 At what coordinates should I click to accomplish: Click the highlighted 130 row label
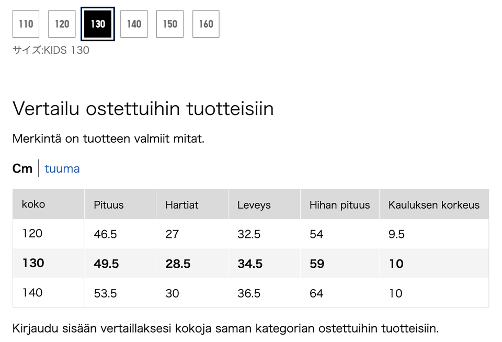[33, 263]
